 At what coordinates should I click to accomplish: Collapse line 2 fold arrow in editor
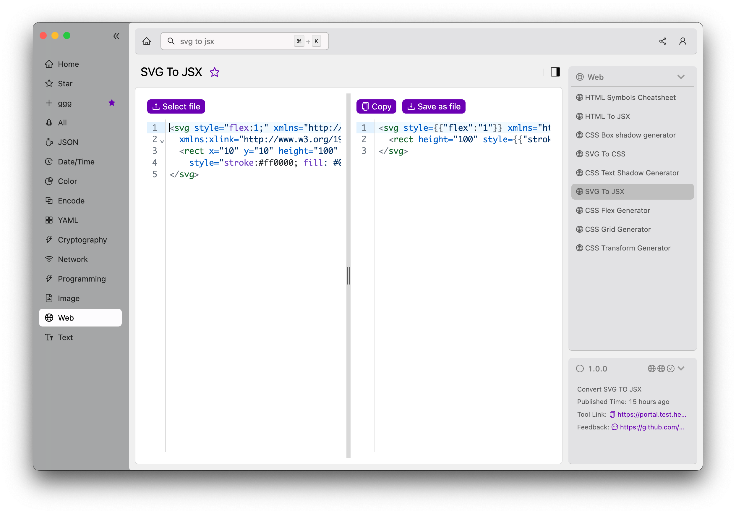pos(162,141)
